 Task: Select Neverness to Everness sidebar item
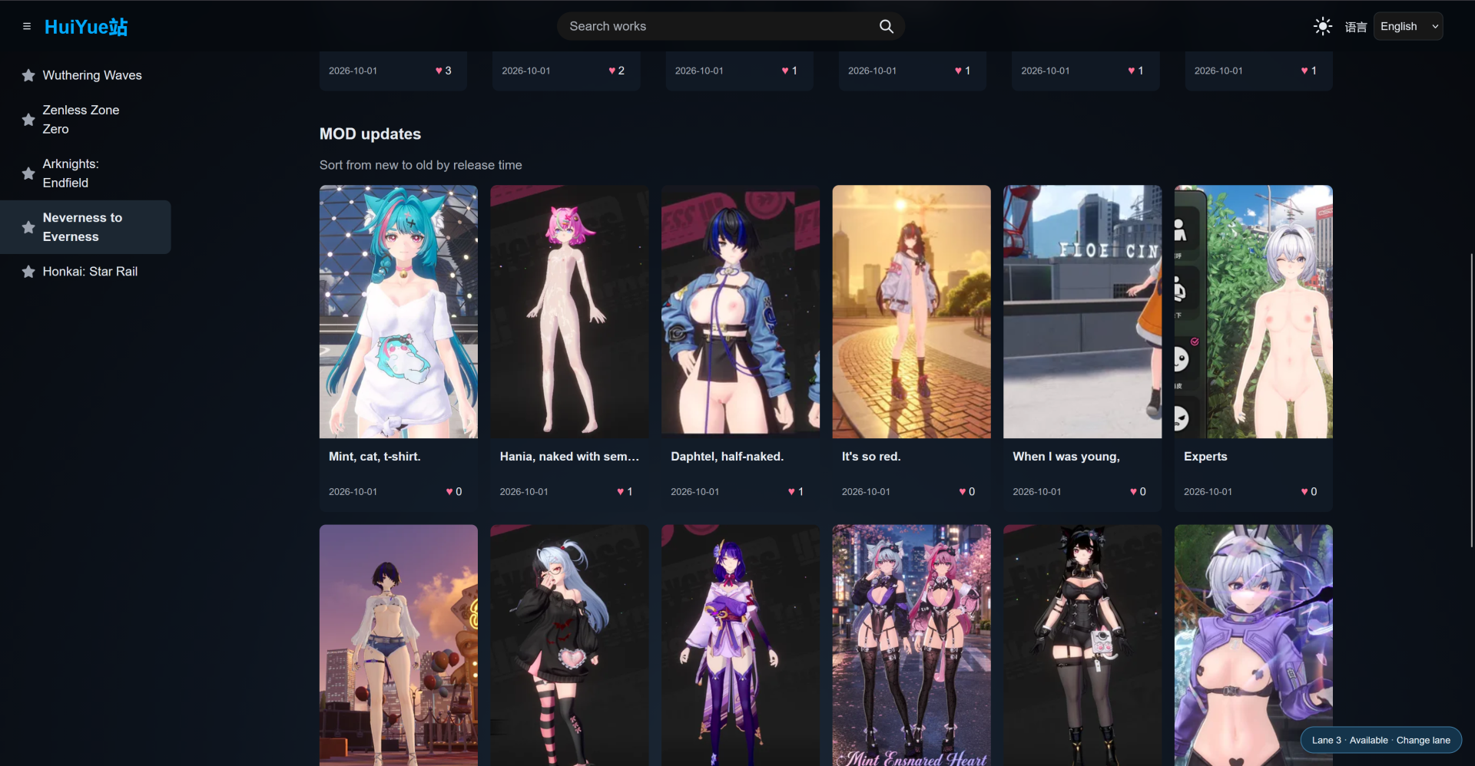[86, 227]
